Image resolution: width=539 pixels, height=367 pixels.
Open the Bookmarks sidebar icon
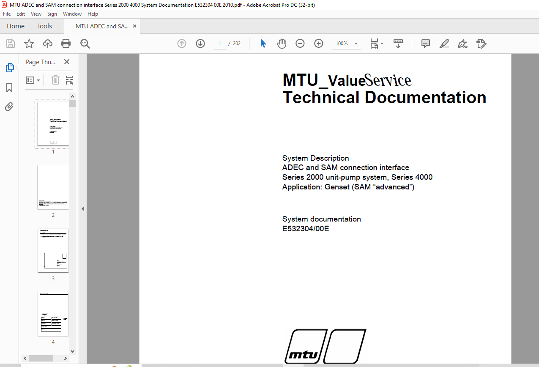pos(9,88)
